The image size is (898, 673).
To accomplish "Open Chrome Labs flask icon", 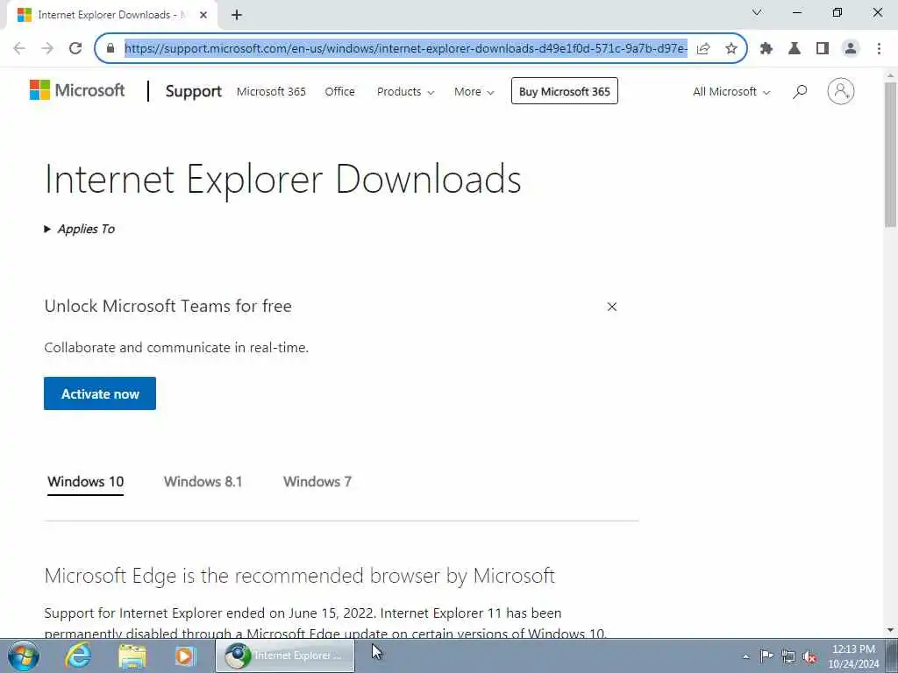I will 795,48.
